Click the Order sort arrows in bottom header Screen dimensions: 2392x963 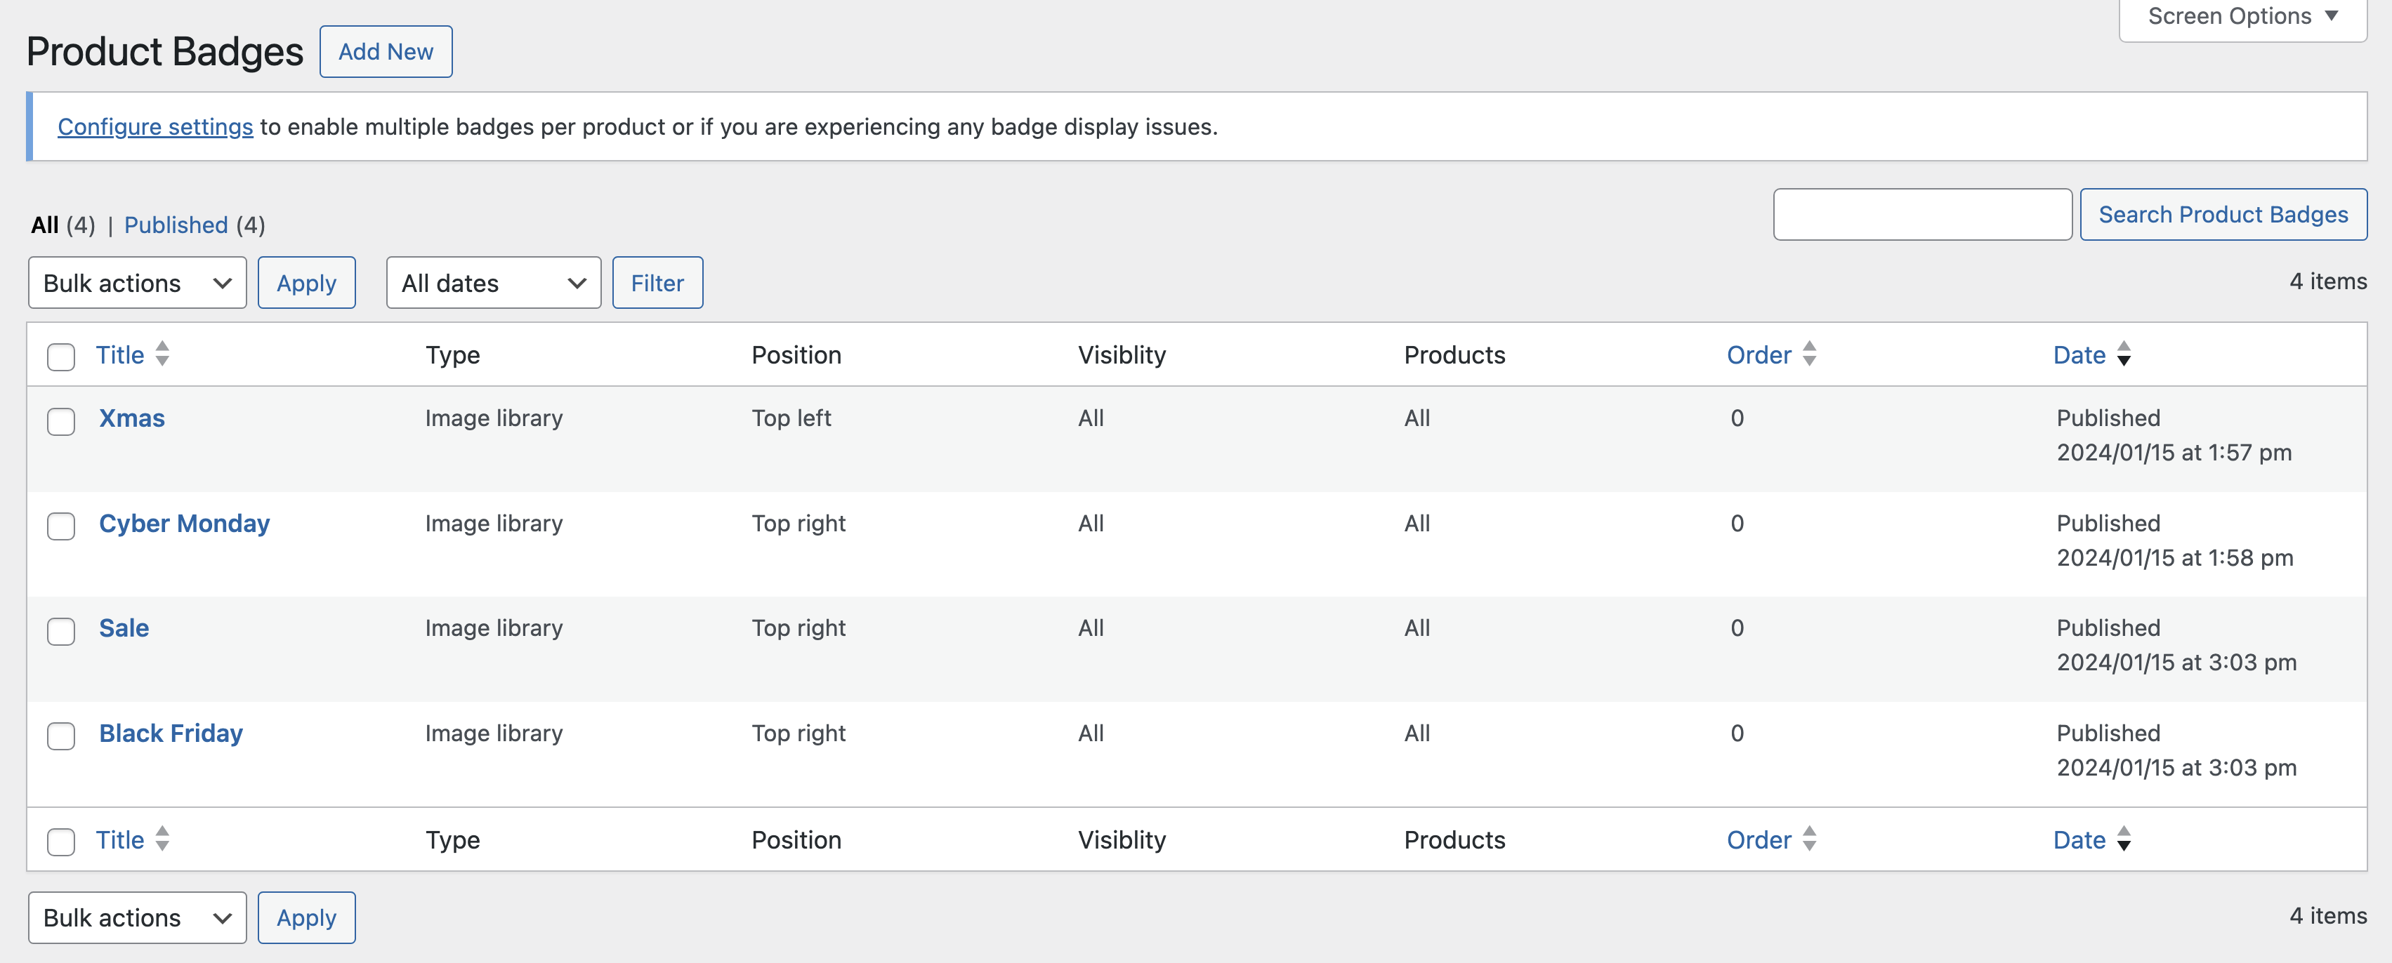coord(1809,841)
